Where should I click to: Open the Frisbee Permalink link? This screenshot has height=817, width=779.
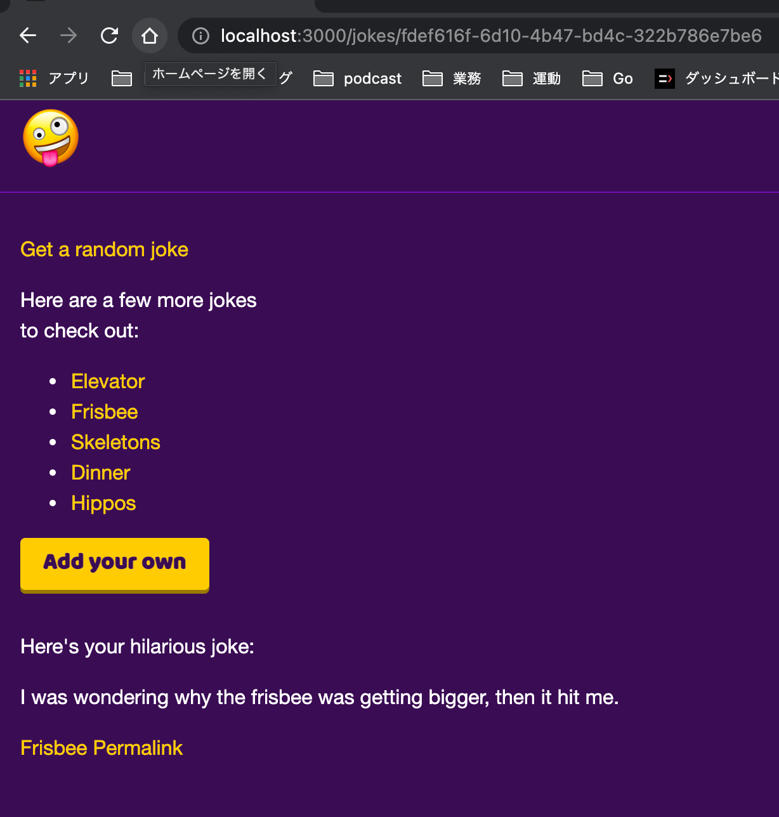click(x=101, y=748)
